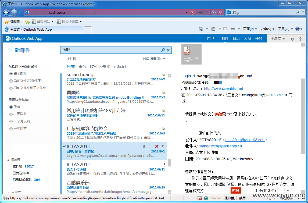Open the 王启文 user account dropdown
Image resolution: width=308 pixels, height=203 pixels.
(x=277, y=38)
